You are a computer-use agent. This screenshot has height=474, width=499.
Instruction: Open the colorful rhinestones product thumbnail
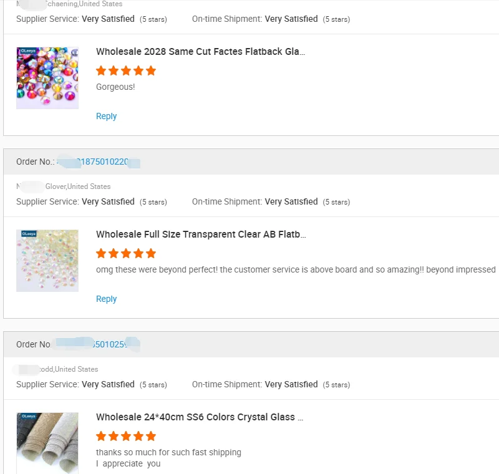tap(47, 78)
